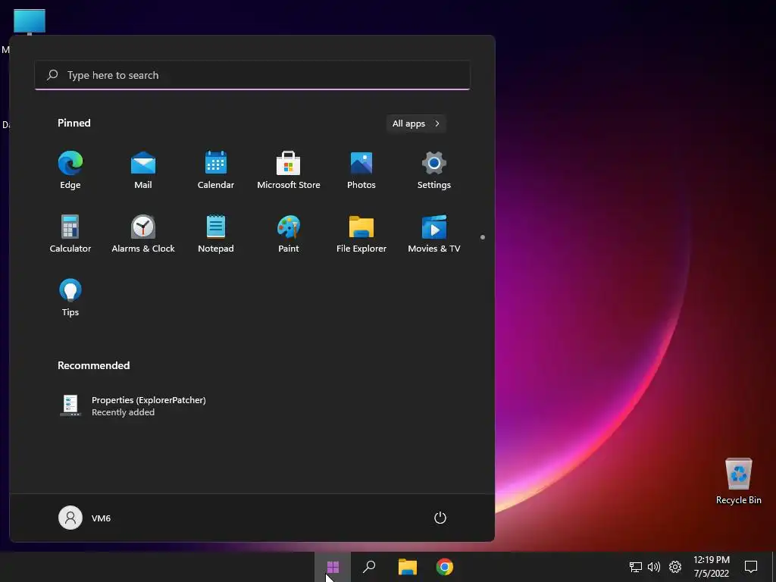Launch Google Chrome from taskbar

tap(444, 567)
